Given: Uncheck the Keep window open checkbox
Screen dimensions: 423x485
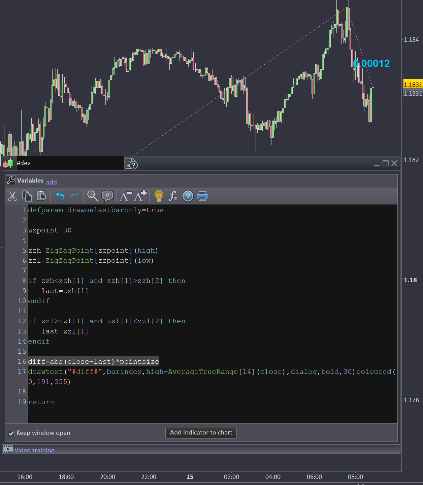Looking at the screenshot, I should click(11, 433).
